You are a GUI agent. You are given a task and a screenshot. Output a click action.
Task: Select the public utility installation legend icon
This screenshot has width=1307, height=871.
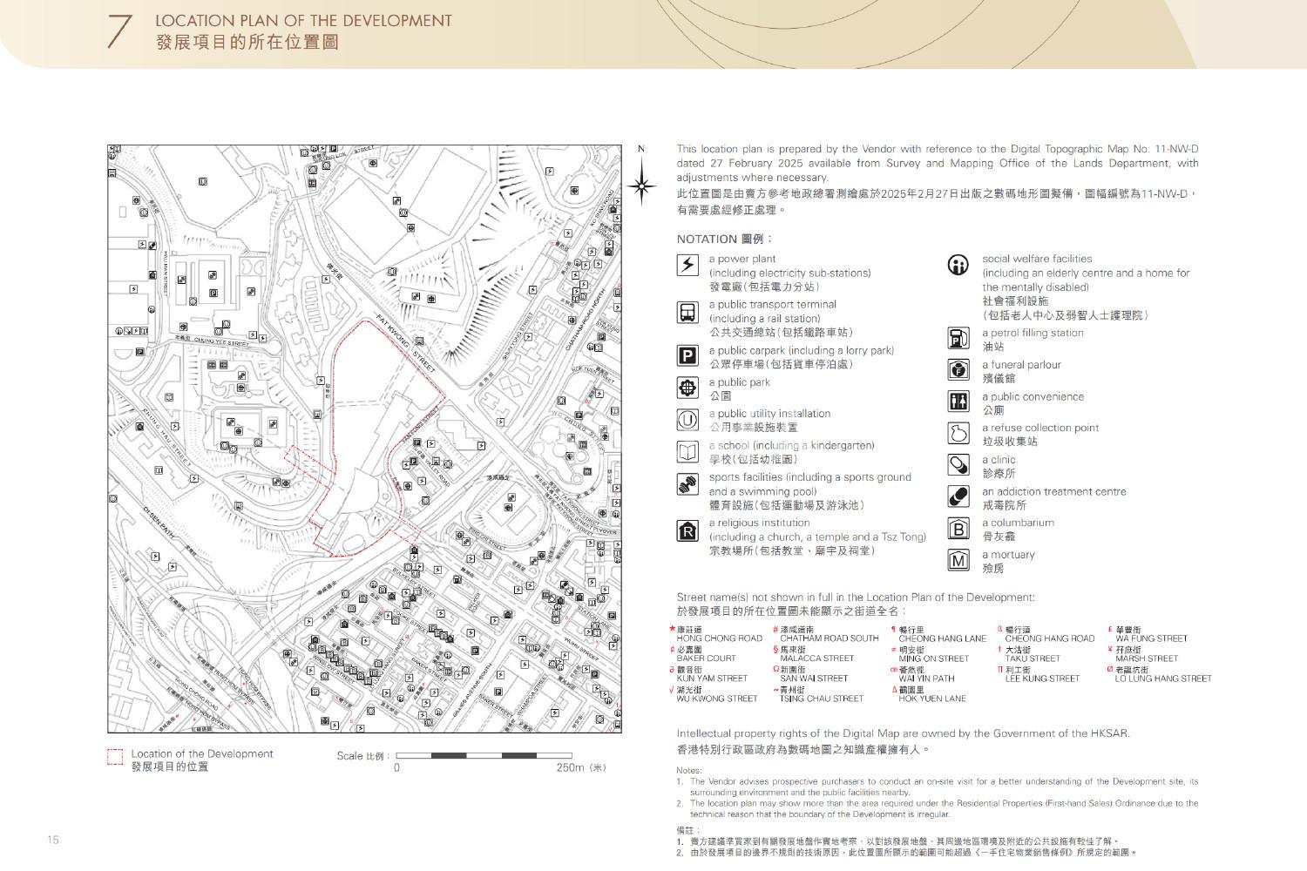(688, 420)
